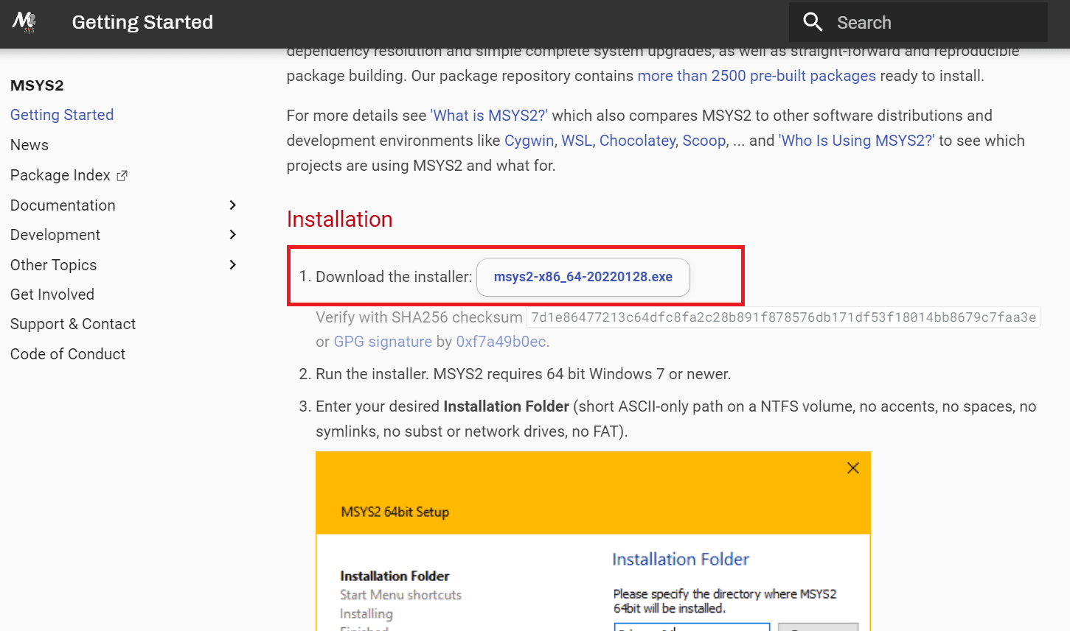
Task: Open Getting Started in sidebar
Action: click(62, 115)
